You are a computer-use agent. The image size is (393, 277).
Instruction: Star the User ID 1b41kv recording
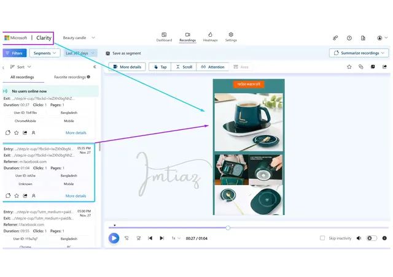pyautogui.click(x=17, y=132)
